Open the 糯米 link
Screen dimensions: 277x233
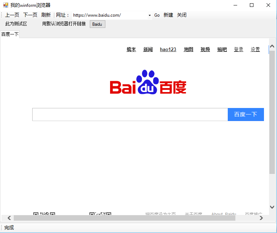point(131,50)
